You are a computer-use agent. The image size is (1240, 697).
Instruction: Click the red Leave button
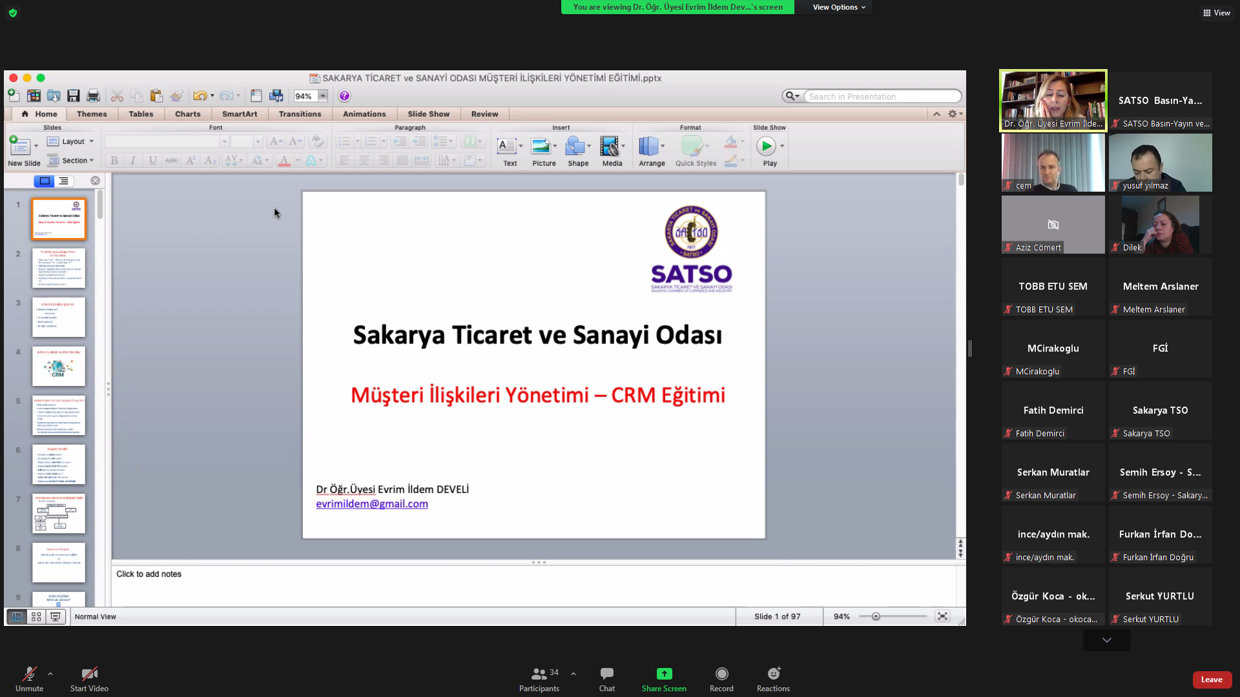pos(1212,680)
